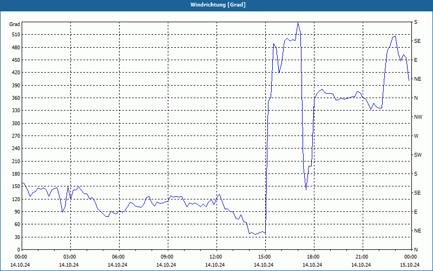Click the N compass label beside the 0 gridline
The width and height of the screenshot is (433, 271).
(x=416, y=250)
